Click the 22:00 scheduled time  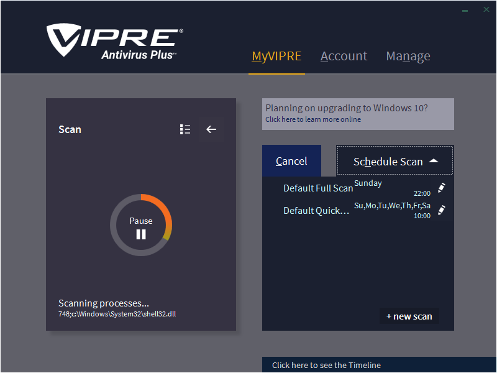pos(422,193)
